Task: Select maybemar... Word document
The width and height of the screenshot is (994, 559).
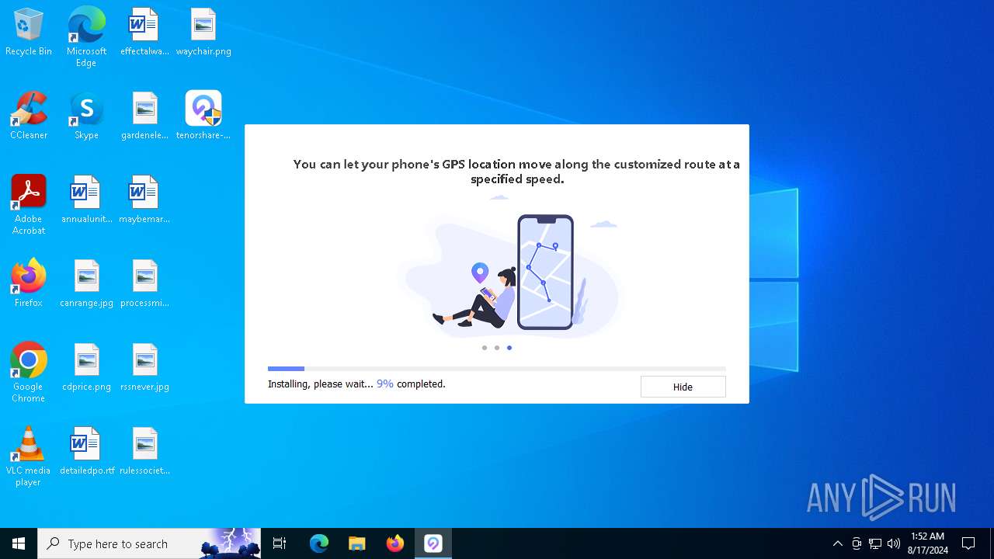Action: coord(144,200)
